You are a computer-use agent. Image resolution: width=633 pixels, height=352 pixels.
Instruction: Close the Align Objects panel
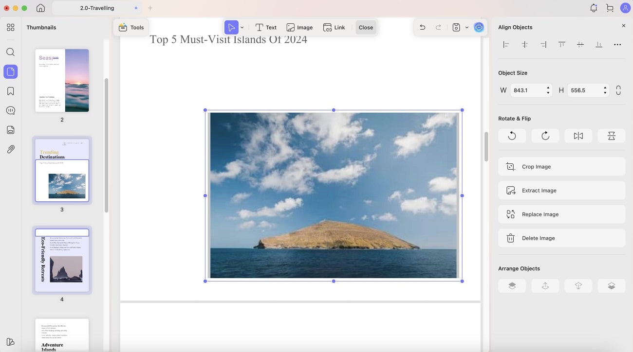[624, 26]
